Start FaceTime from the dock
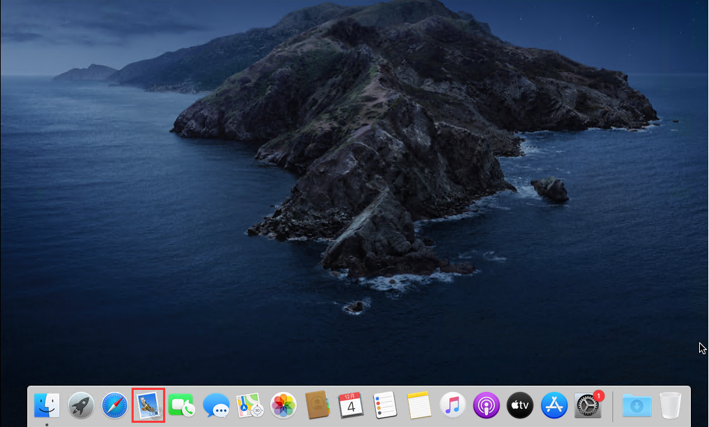The width and height of the screenshot is (709, 427). click(181, 405)
